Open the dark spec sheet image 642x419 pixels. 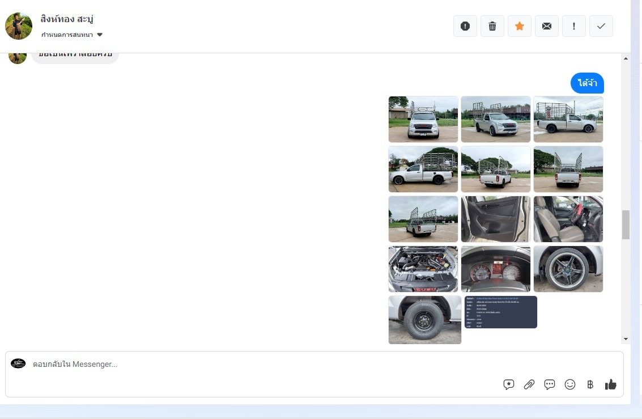point(501,312)
